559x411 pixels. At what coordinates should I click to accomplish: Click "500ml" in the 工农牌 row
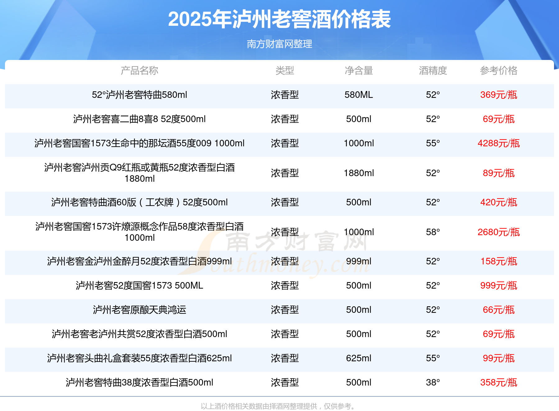click(359, 202)
